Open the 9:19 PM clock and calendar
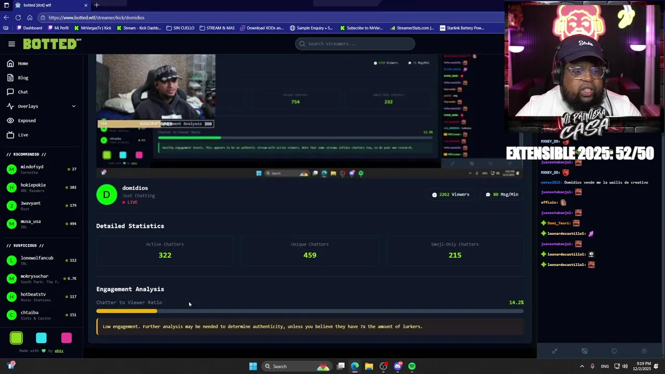 pyautogui.click(x=642, y=366)
